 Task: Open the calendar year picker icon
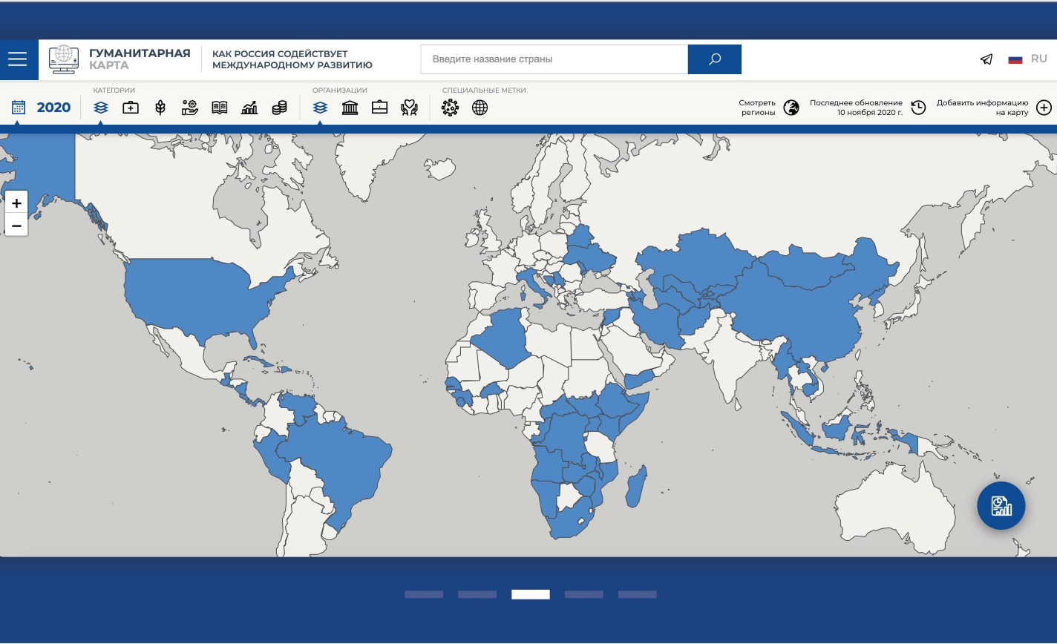tap(19, 108)
